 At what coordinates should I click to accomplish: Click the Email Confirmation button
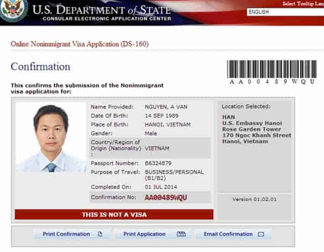click(x=234, y=234)
